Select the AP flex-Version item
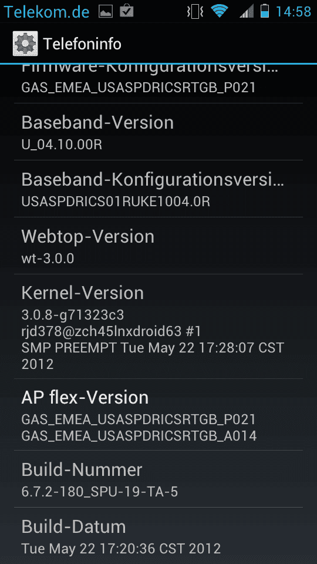Image resolution: width=317 pixels, height=564 pixels. coord(158,414)
